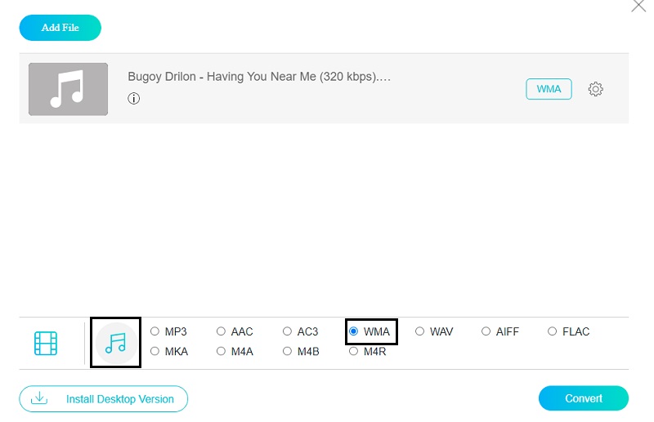Choose WAV output format
The width and height of the screenshot is (654, 422).
[420, 331]
